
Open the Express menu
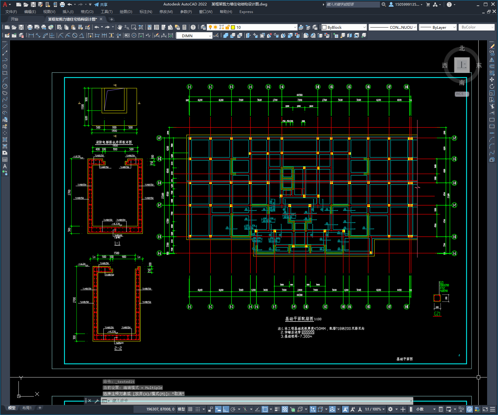(246, 12)
